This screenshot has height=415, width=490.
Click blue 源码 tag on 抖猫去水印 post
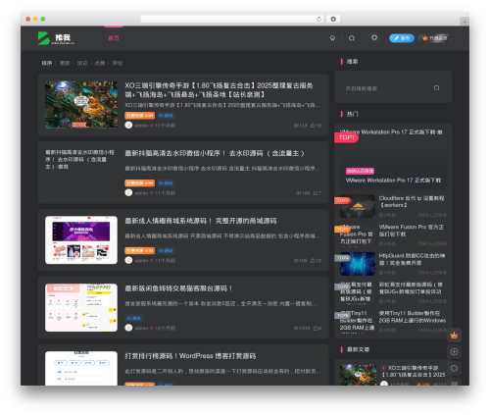click(166, 183)
